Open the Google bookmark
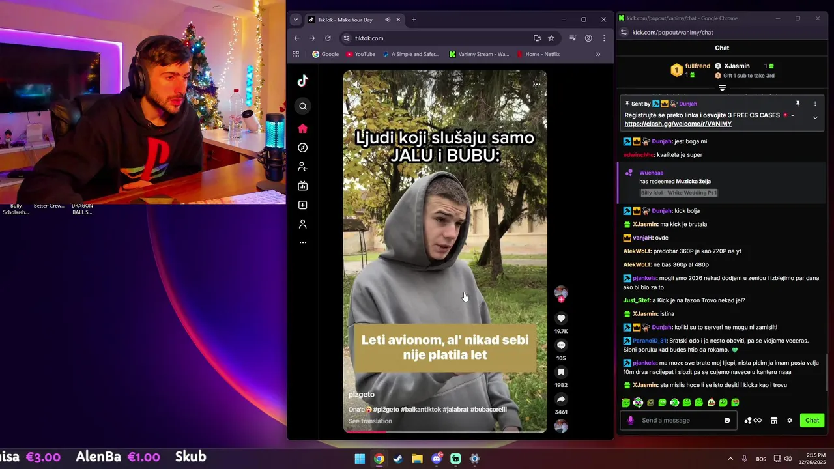834x469 pixels. tap(325, 54)
